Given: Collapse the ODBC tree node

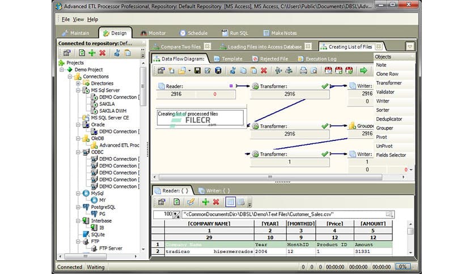Looking at the screenshot, I should coord(78,152).
